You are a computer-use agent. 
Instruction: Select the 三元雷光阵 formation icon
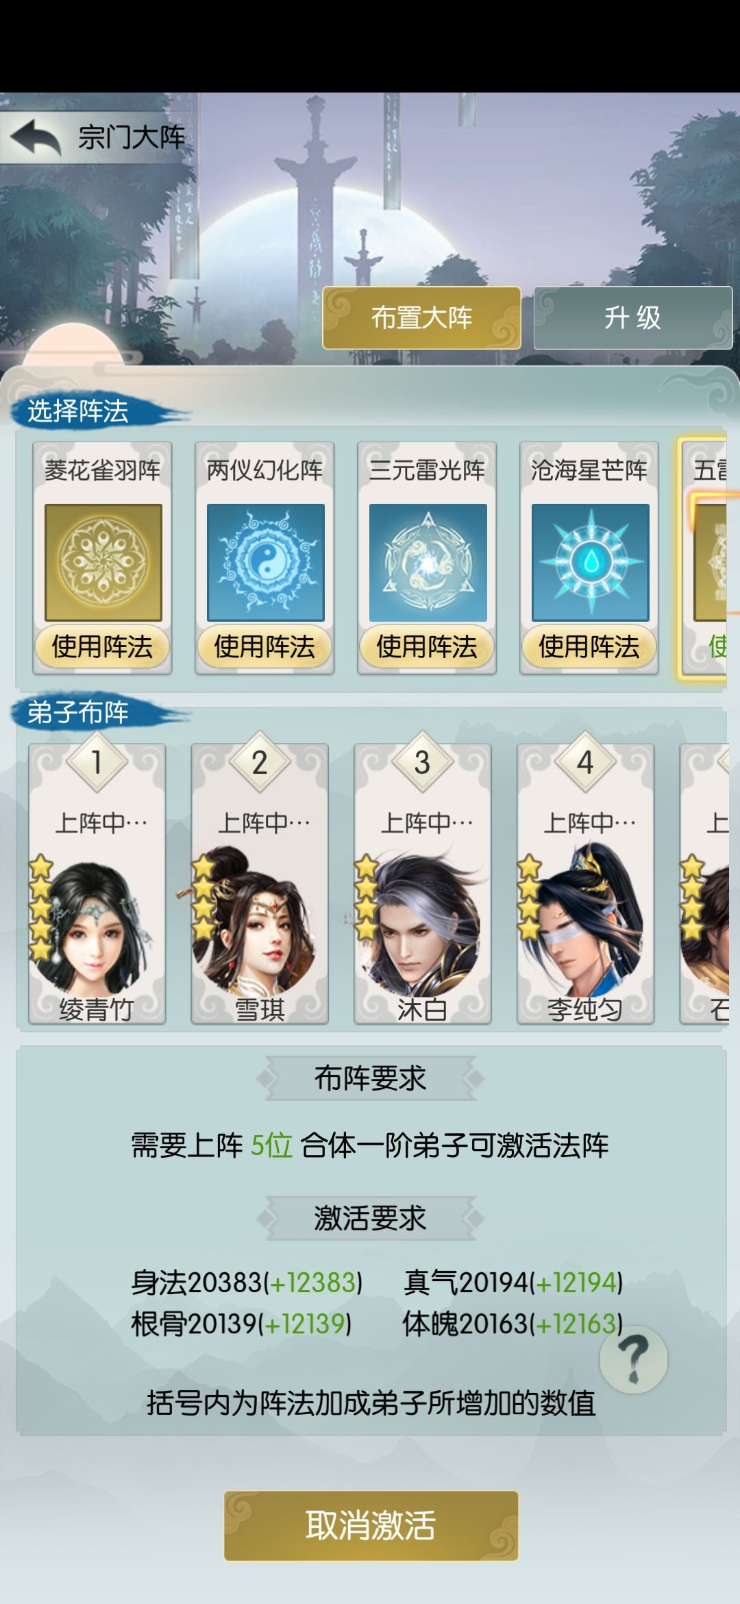click(428, 562)
